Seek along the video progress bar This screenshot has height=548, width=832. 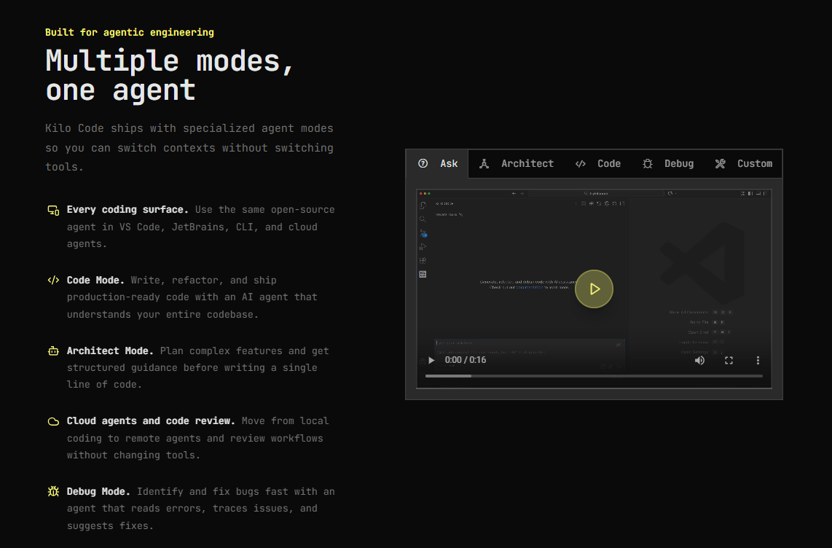pyautogui.click(x=594, y=376)
